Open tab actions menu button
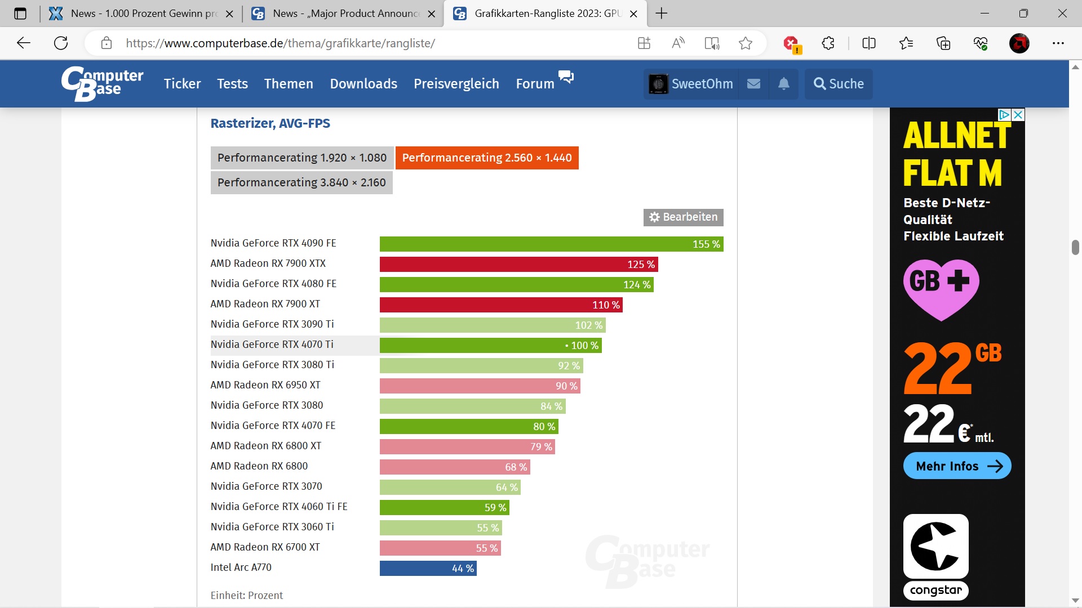 (x=20, y=14)
